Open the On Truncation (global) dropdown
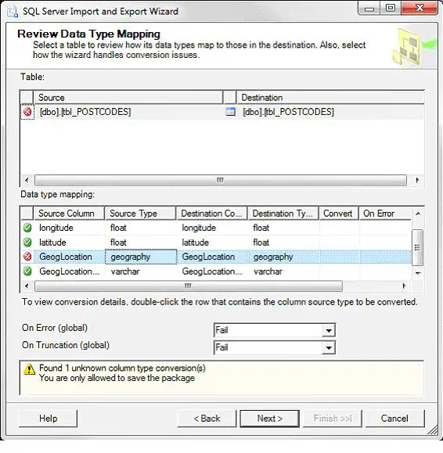The image size is (443, 453). coord(329,347)
